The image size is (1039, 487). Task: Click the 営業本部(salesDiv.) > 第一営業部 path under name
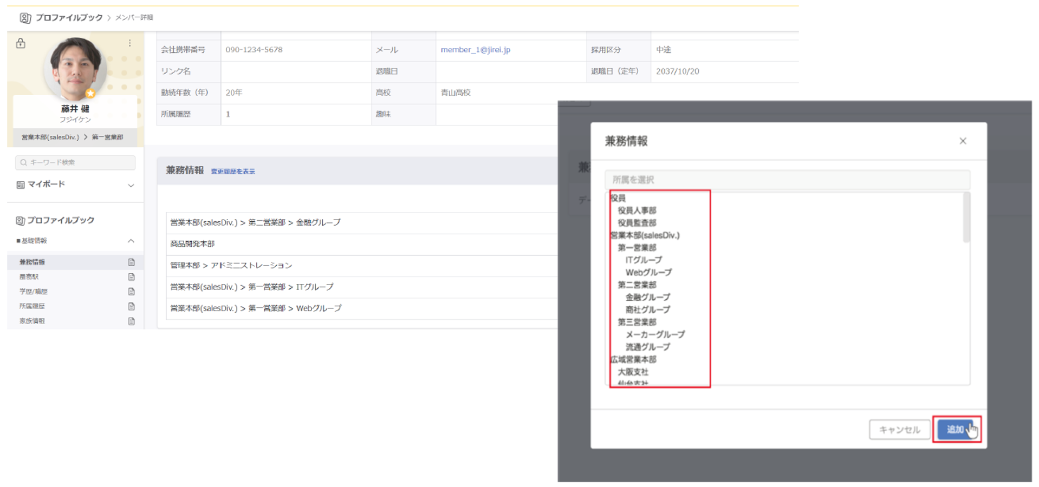pos(72,137)
